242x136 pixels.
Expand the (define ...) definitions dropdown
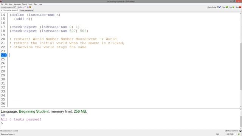(22, 7)
